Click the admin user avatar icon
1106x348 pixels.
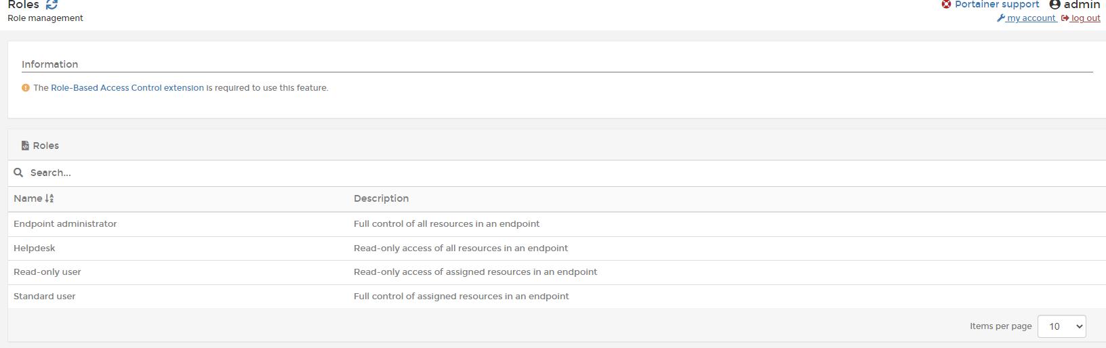click(x=1054, y=5)
